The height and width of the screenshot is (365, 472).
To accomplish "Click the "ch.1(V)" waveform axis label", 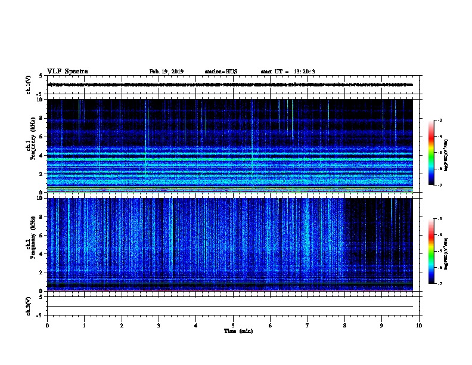I will click(29, 85).
